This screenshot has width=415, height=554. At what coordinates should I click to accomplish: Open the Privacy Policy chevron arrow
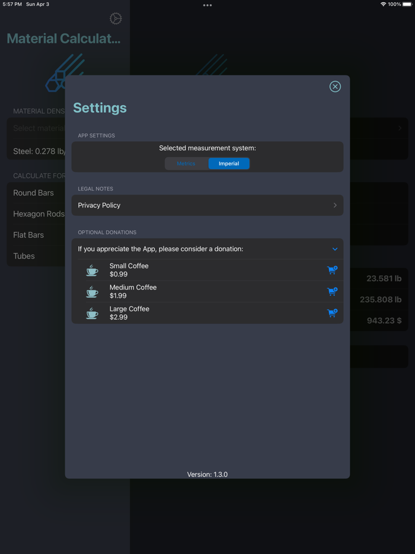tap(335, 205)
